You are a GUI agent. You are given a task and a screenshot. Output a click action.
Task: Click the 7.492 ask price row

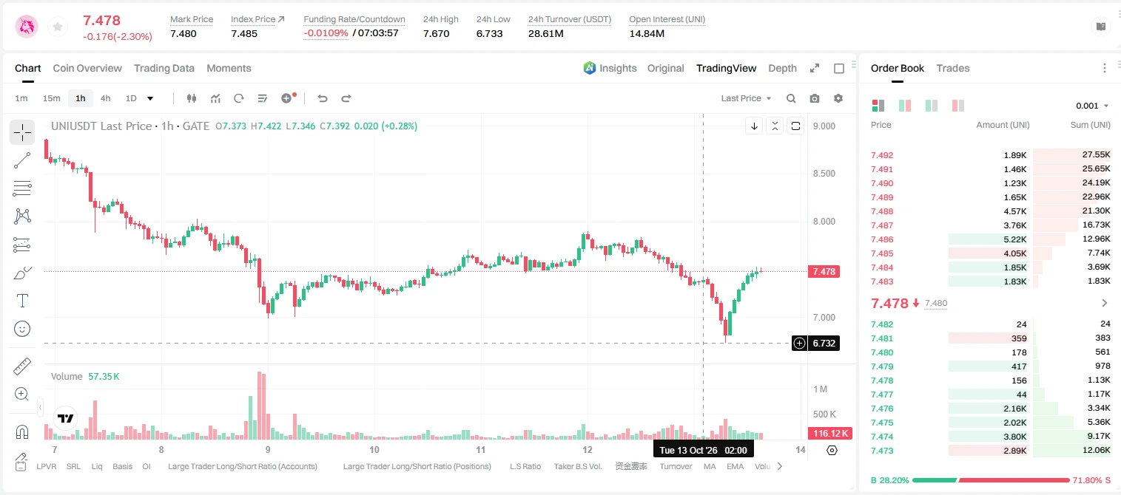[991, 155]
